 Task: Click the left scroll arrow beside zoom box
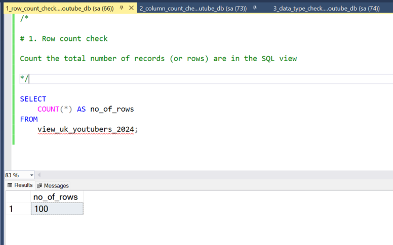coord(40,175)
